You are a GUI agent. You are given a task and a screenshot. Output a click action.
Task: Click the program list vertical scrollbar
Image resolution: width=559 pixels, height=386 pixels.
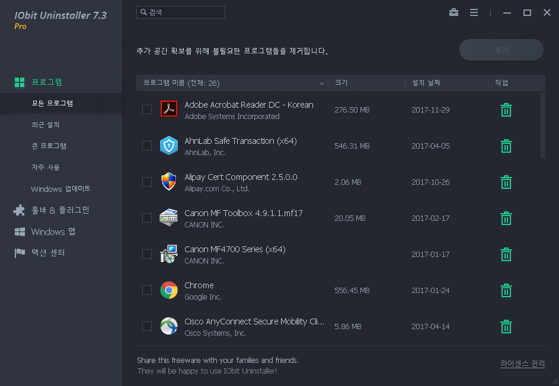point(543,126)
